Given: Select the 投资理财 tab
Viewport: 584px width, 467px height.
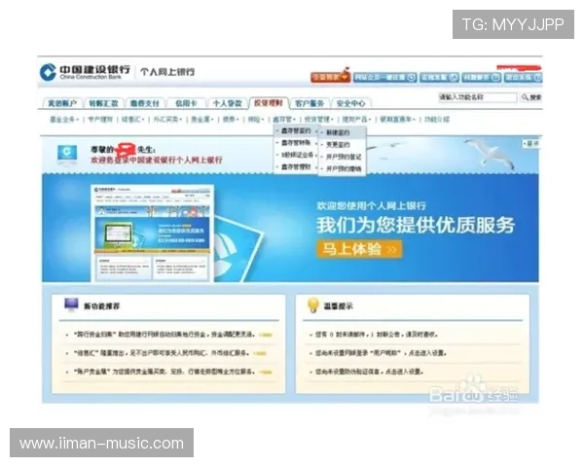Looking at the screenshot, I should coord(269,103).
